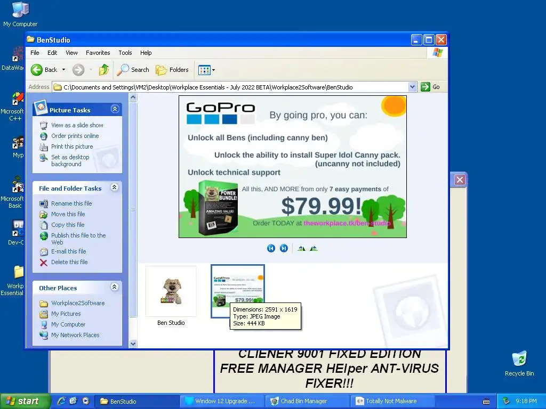The height and width of the screenshot is (409, 546).
Task: Select the GoPro ad image thumbnail
Action: click(238, 291)
